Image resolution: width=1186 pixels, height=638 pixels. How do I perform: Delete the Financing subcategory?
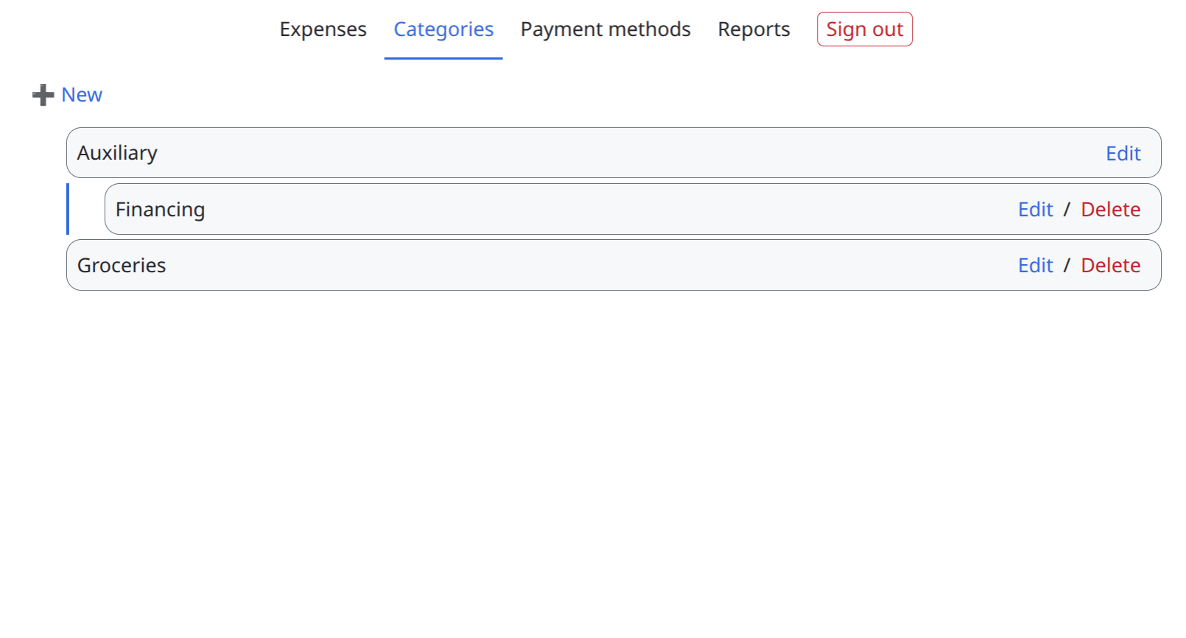(1111, 210)
